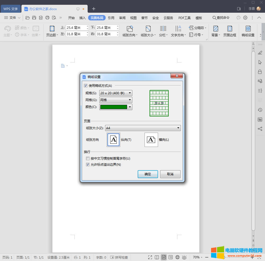The height and width of the screenshot is (261, 265).
Task: Open the green 颜色 color picker
Action: [116, 107]
